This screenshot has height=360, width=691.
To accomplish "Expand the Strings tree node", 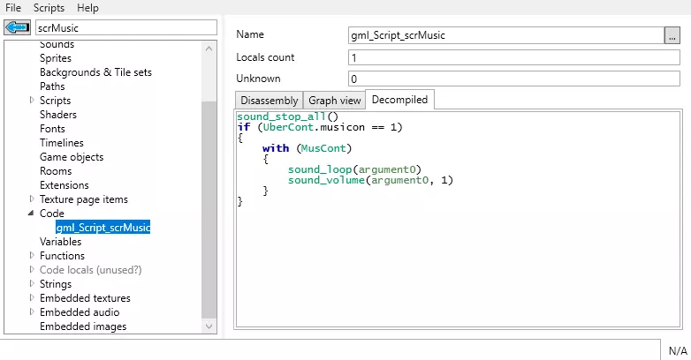I will click(x=33, y=284).
